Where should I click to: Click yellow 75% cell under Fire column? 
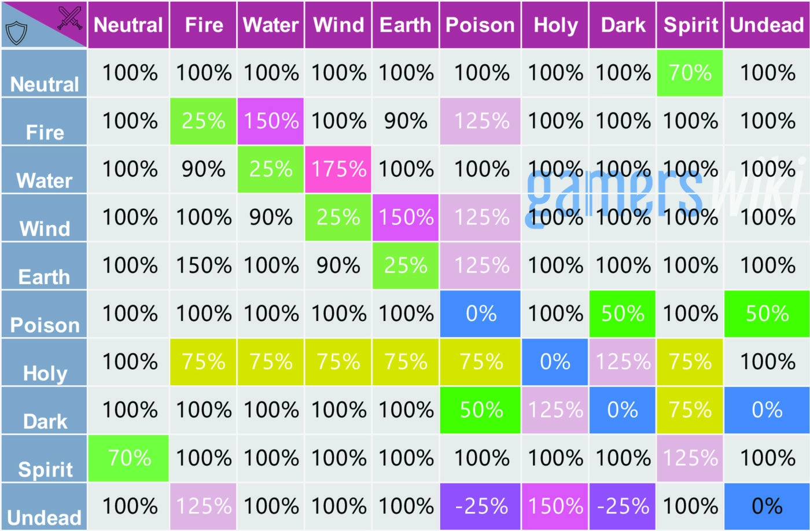[x=203, y=362]
